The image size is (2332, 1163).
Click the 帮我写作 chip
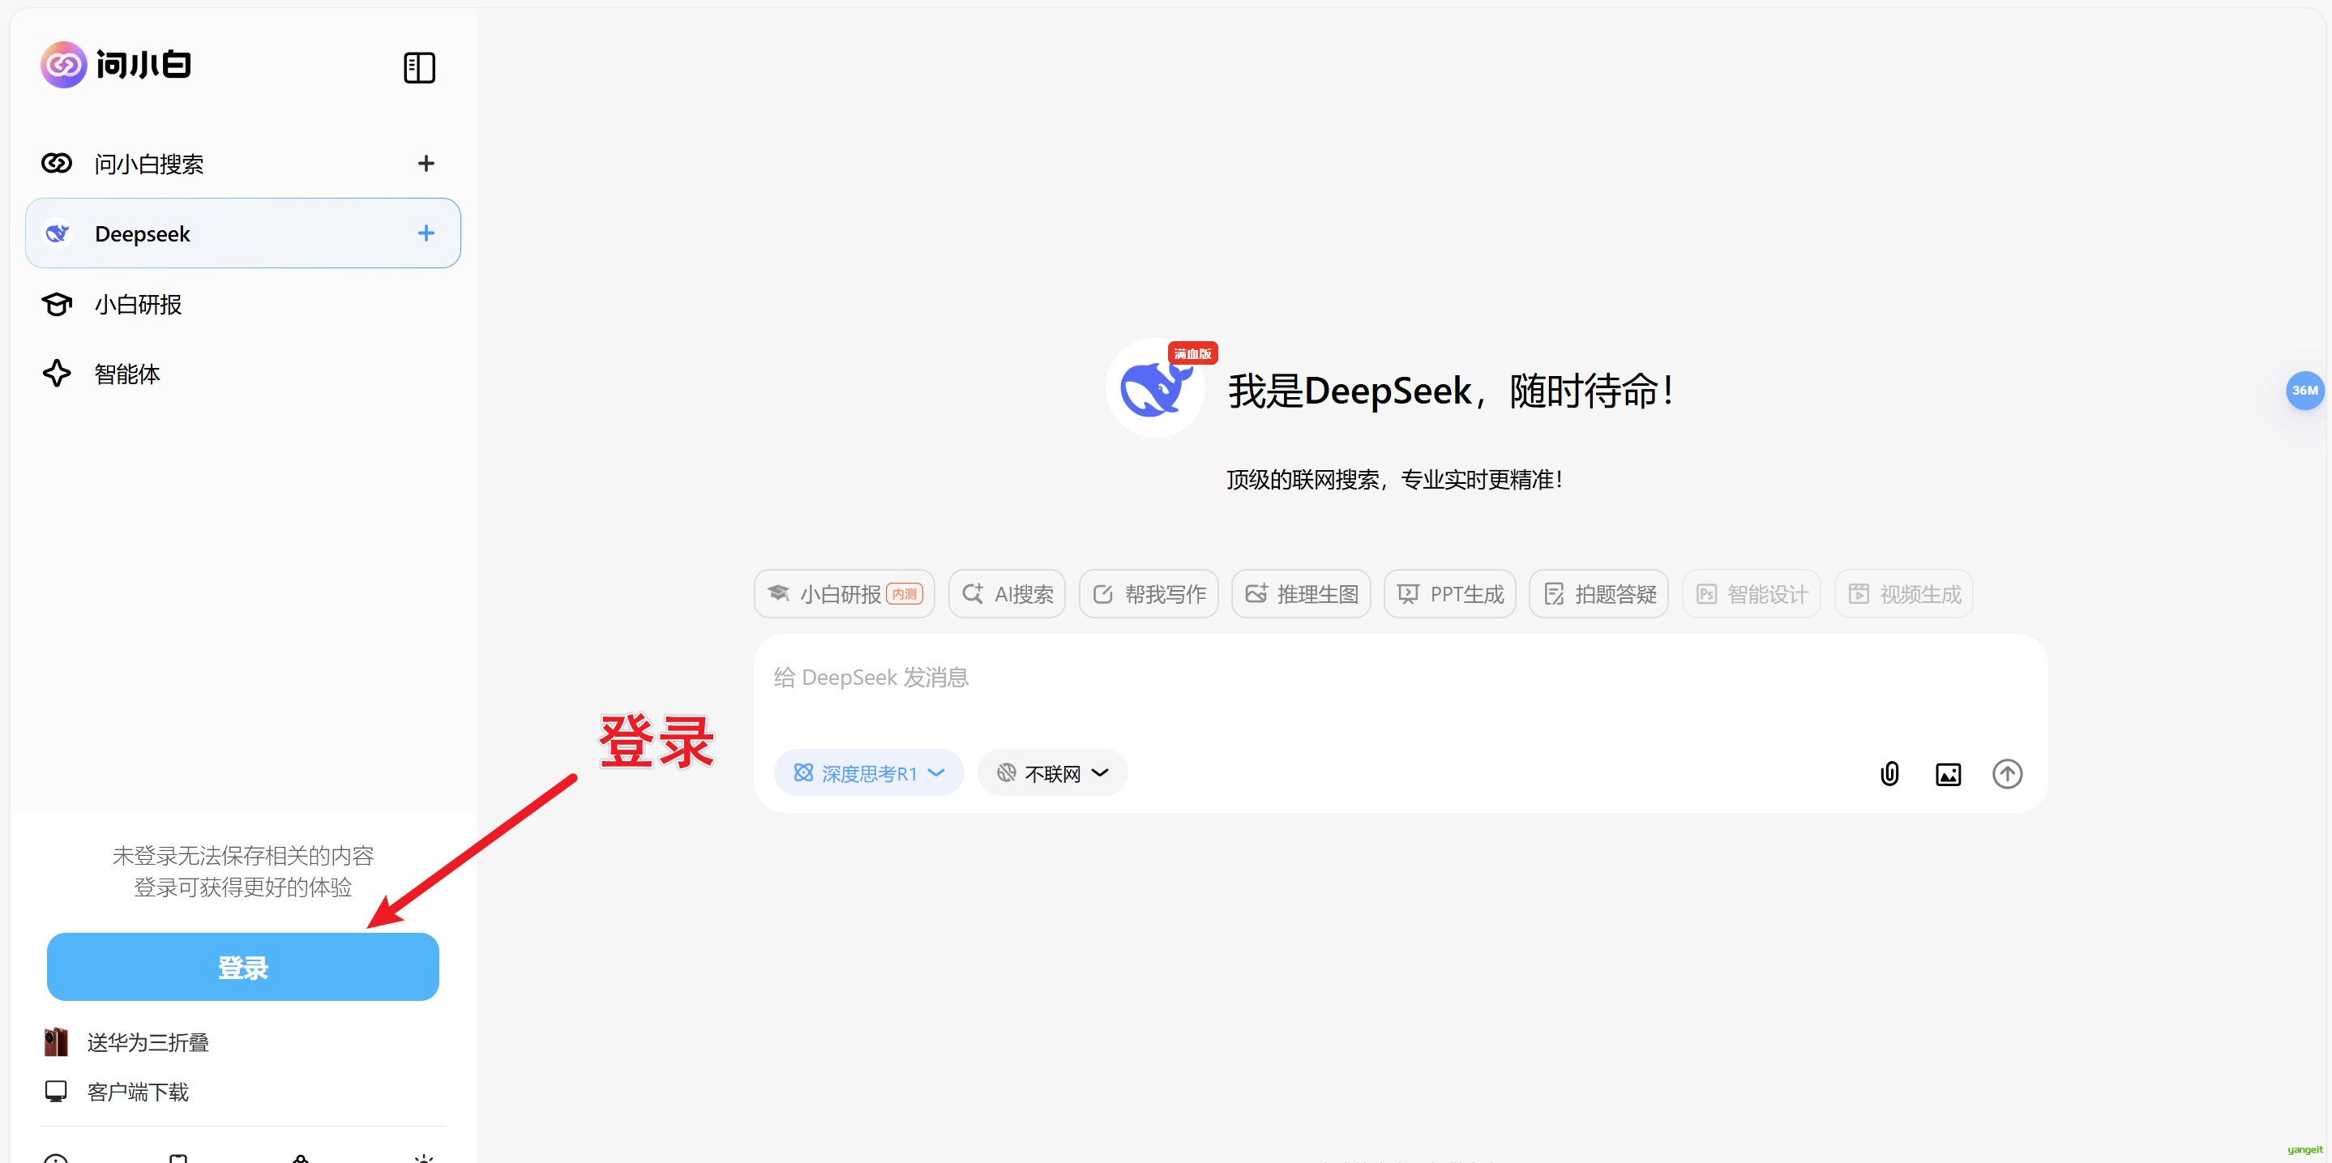(1149, 594)
